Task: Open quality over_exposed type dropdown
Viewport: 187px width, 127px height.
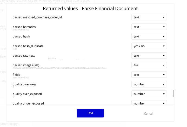Action: pos(149,94)
